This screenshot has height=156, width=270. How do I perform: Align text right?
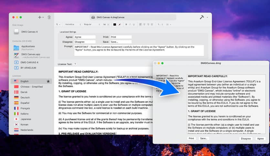[x=148, y=24]
